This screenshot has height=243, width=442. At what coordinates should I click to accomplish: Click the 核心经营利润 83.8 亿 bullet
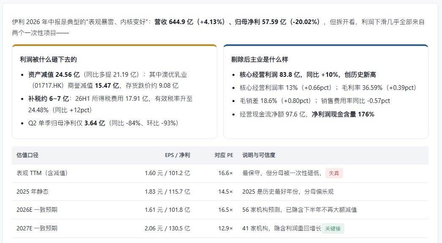tap(308, 75)
